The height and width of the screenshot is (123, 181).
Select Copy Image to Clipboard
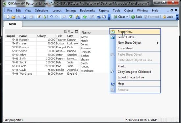coord(135,72)
